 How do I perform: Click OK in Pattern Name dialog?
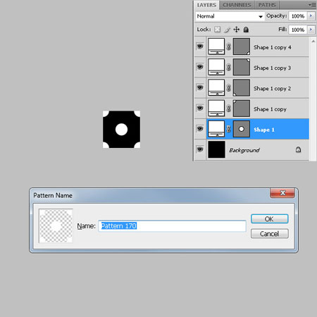(269, 219)
